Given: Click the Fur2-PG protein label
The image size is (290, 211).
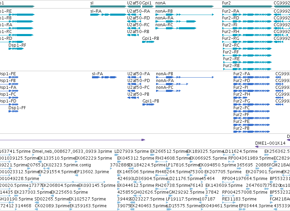Looking at the screenshot, I should pyautogui.click(x=242, y=101).
